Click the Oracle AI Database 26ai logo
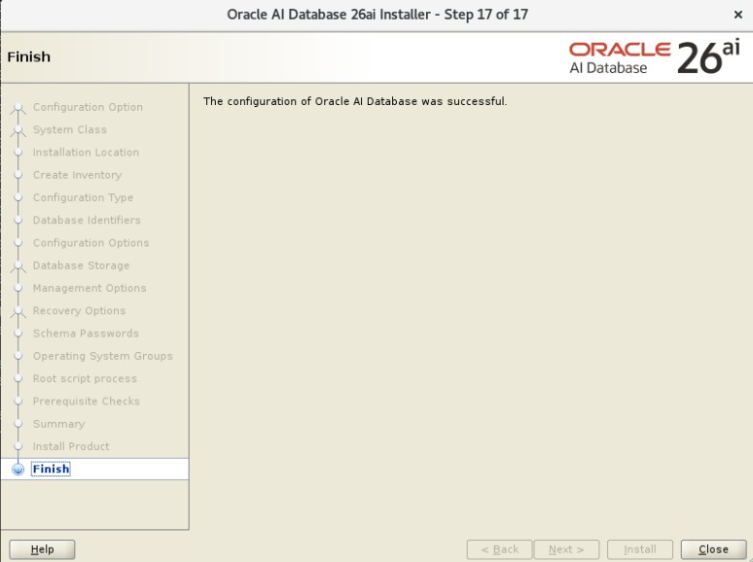Viewport: 753px width, 562px height. (x=655, y=58)
